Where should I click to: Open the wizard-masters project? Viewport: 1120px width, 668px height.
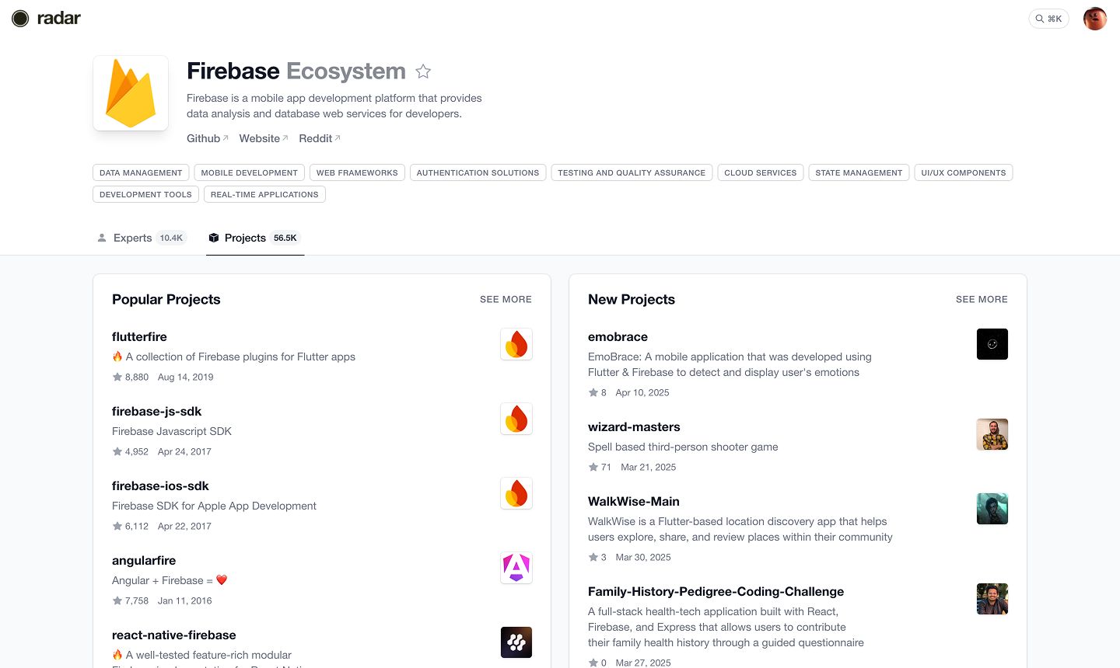coord(634,426)
